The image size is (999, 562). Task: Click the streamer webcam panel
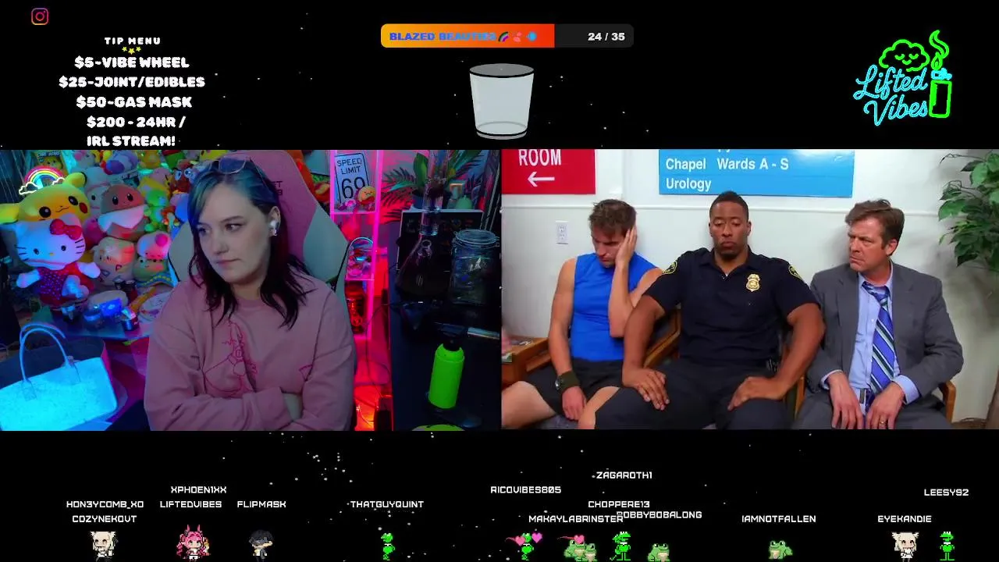[x=250, y=290]
